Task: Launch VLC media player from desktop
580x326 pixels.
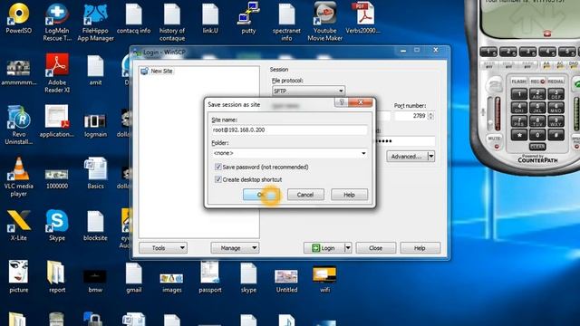Action: tap(18, 177)
